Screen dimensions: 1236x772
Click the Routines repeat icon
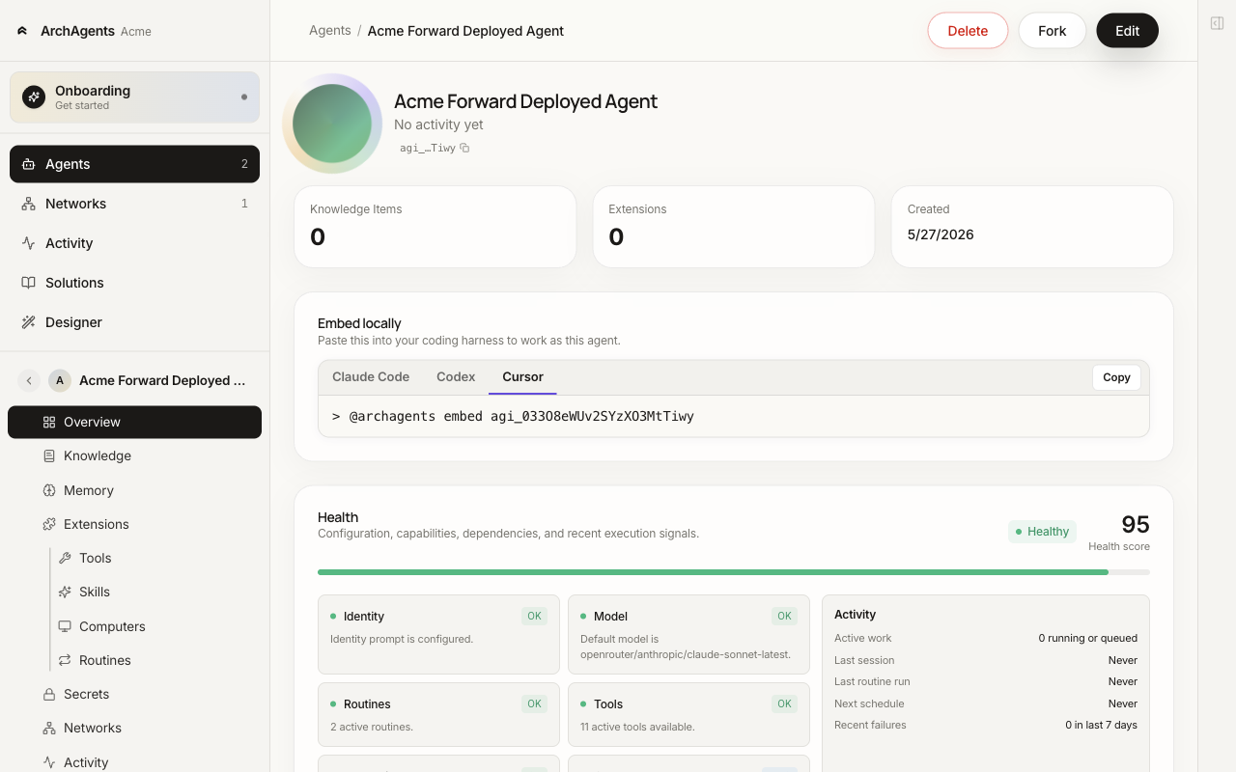[x=65, y=660]
